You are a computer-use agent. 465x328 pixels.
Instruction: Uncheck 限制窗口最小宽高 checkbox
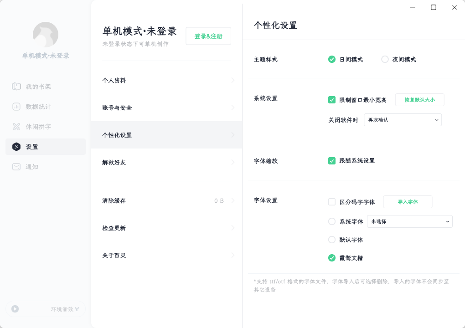(x=332, y=100)
